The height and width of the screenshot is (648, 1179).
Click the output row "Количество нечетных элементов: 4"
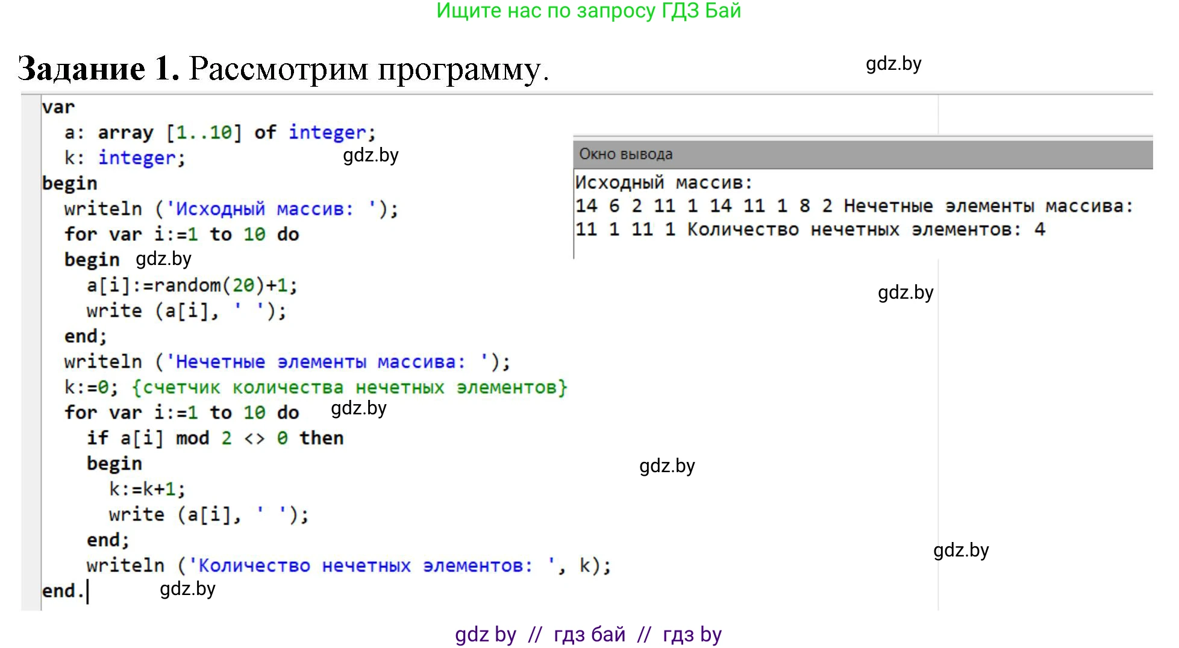point(810,229)
